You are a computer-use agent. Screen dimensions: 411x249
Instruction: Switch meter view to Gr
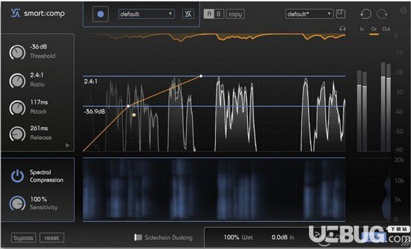(374, 29)
